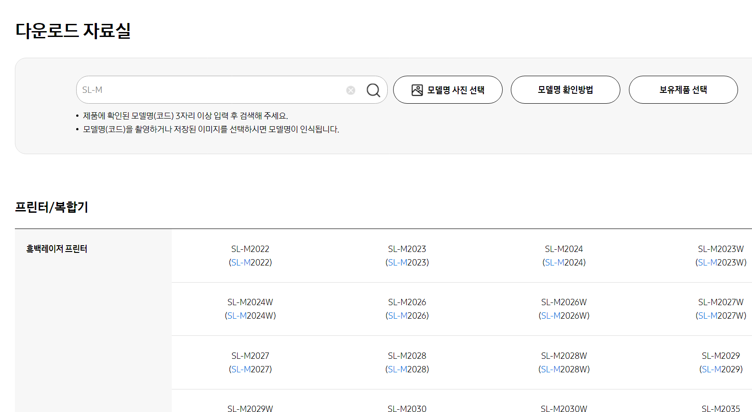This screenshot has height=412, width=752.
Task: Click the 모델명 사진 선택 button
Action: [x=448, y=90]
